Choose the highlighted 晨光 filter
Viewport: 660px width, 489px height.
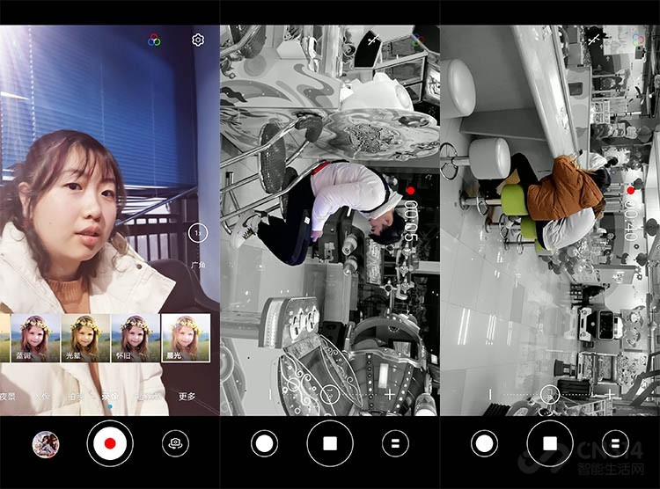pyautogui.click(x=186, y=338)
